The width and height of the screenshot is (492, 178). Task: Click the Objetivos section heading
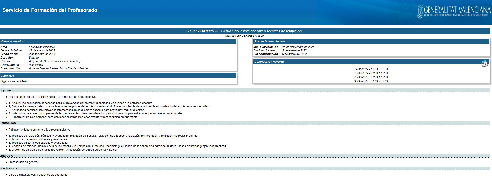(6, 90)
